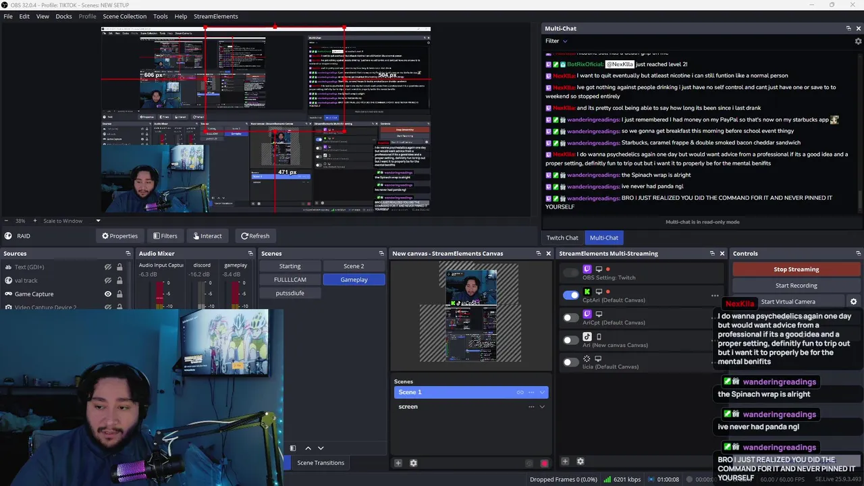This screenshot has width=864, height=486.
Task: Toggle lock on Game Capture source
Action: 119,294
